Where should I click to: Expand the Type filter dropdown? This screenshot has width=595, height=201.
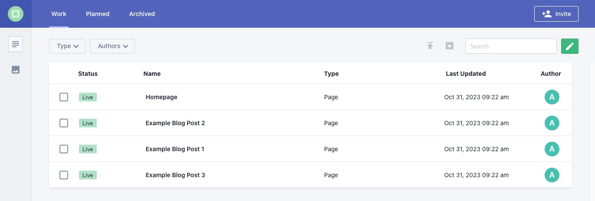[x=68, y=46]
